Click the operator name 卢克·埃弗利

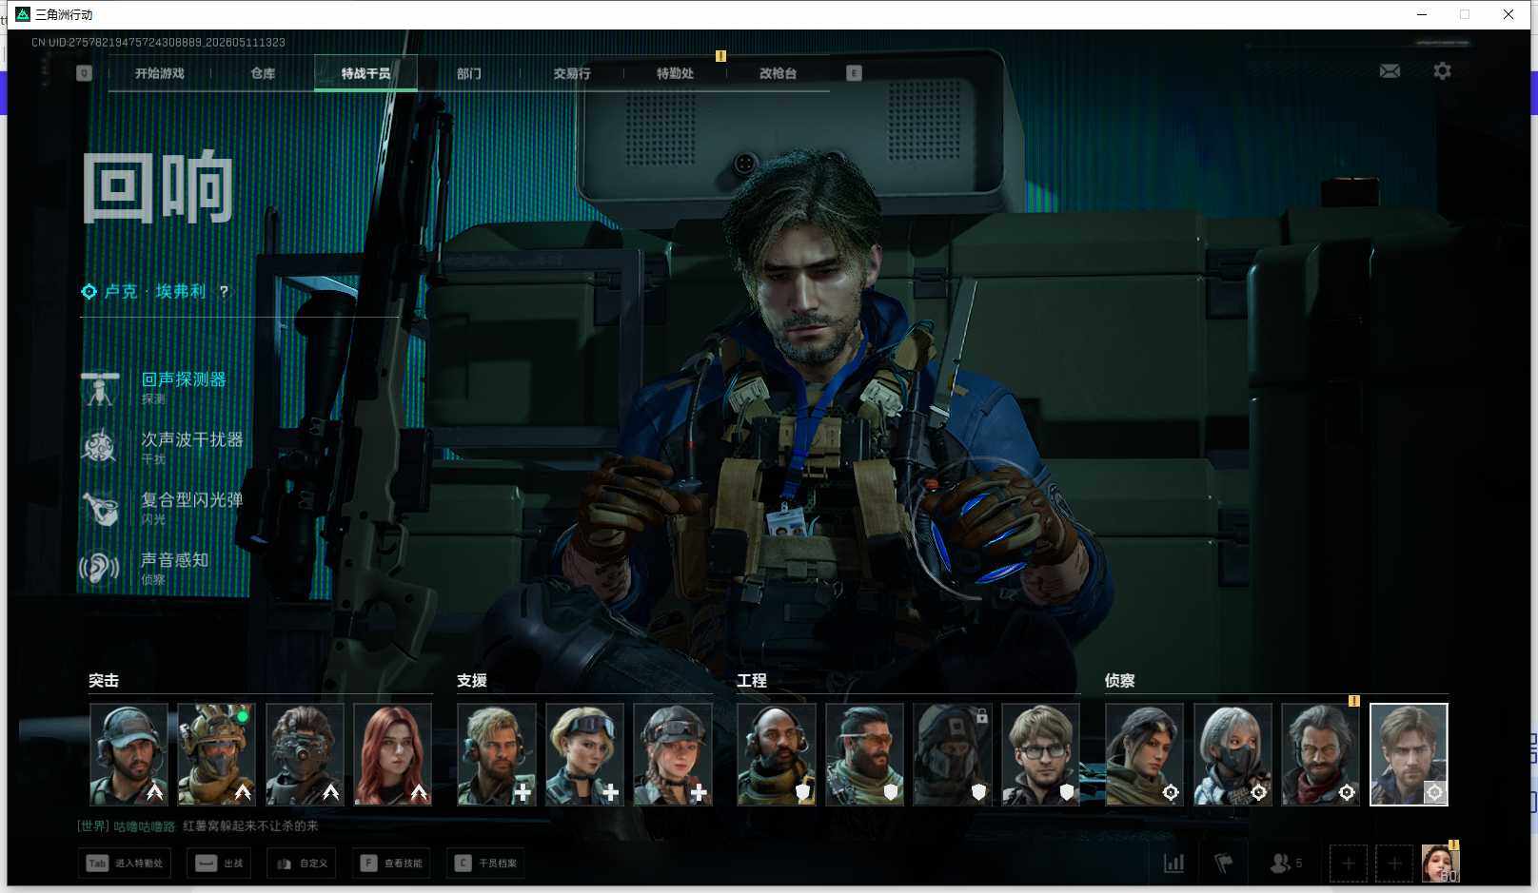click(x=155, y=292)
